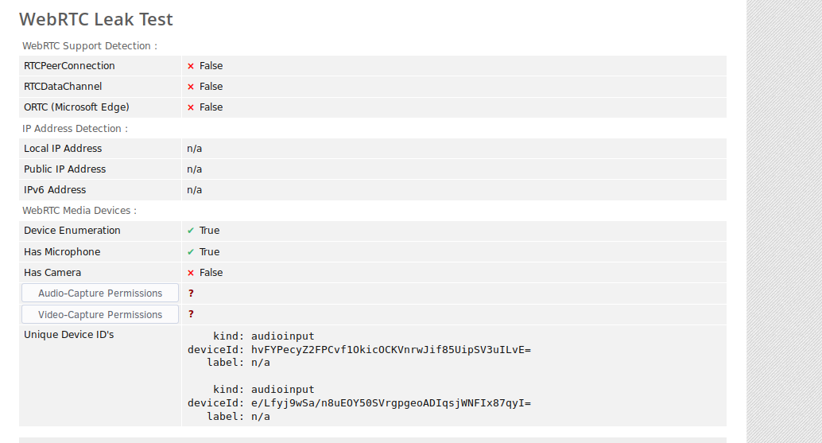Click the IP Address Detection section header
Screen dimensions: 822x443
click(75, 128)
